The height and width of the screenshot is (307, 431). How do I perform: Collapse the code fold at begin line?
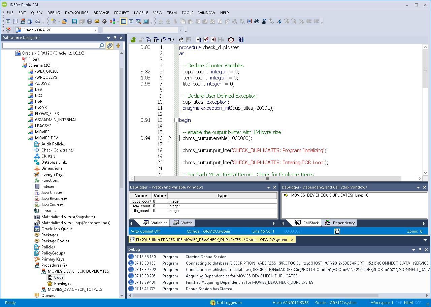click(176, 120)
